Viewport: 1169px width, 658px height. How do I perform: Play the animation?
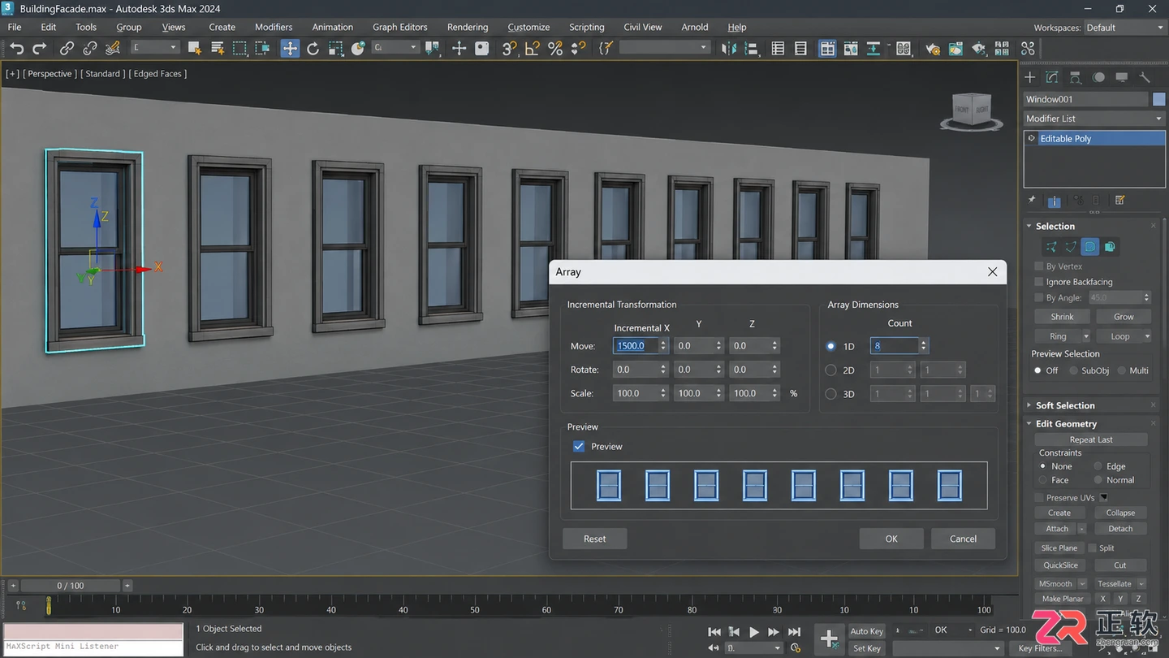click(x=754, y=631)
